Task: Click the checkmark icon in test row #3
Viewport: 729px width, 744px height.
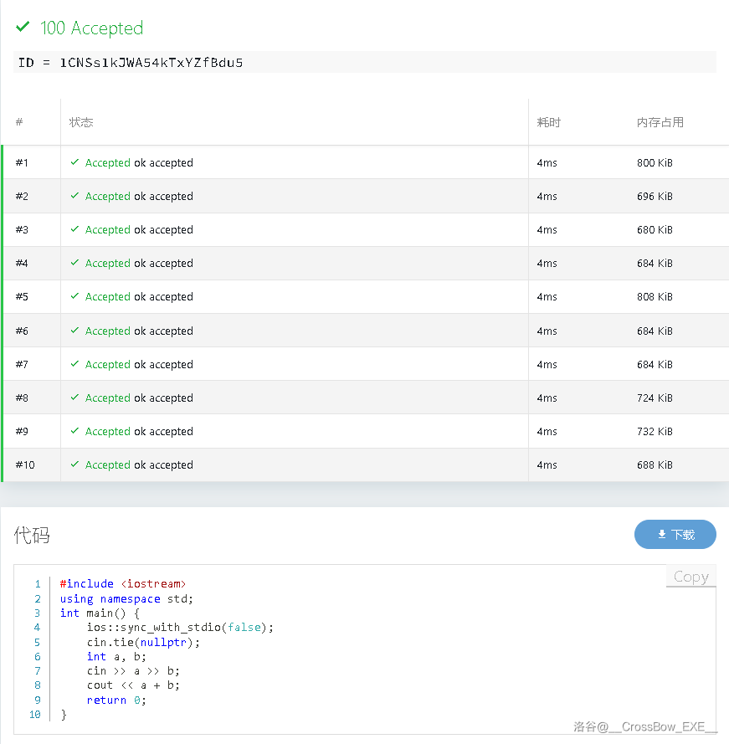Action: (75, 229)
